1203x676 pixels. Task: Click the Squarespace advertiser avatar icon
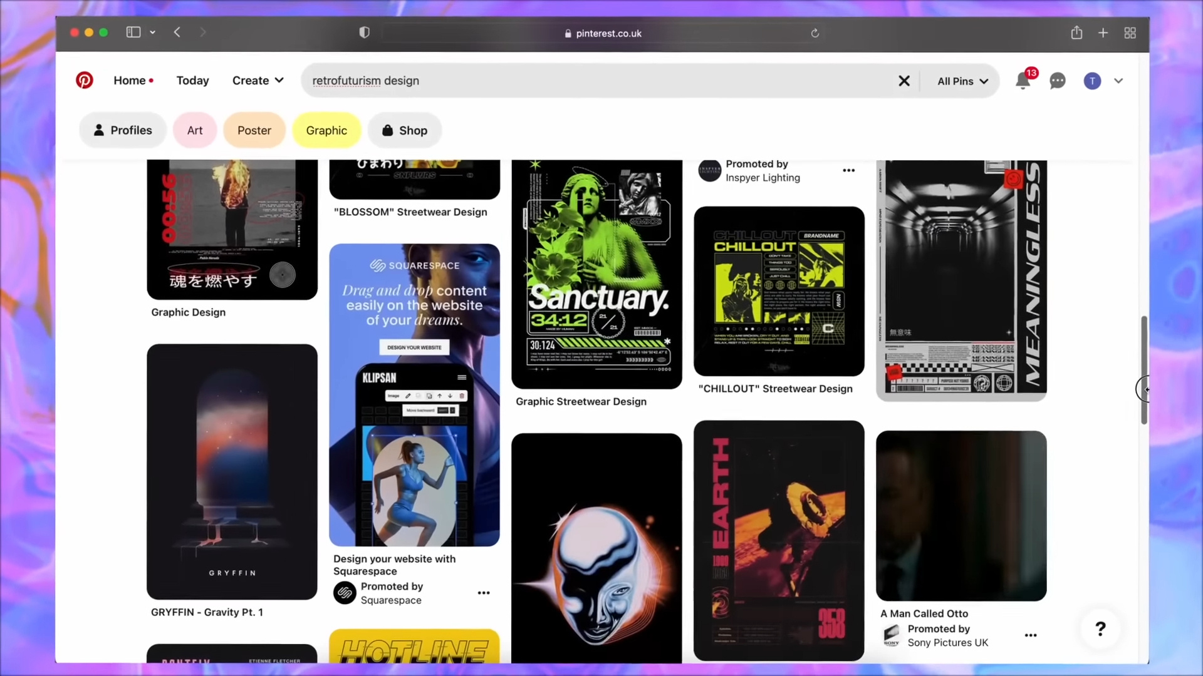[345, 593]
